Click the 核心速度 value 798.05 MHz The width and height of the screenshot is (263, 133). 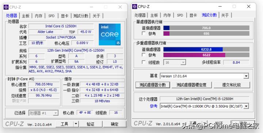[x=44, y=84]
